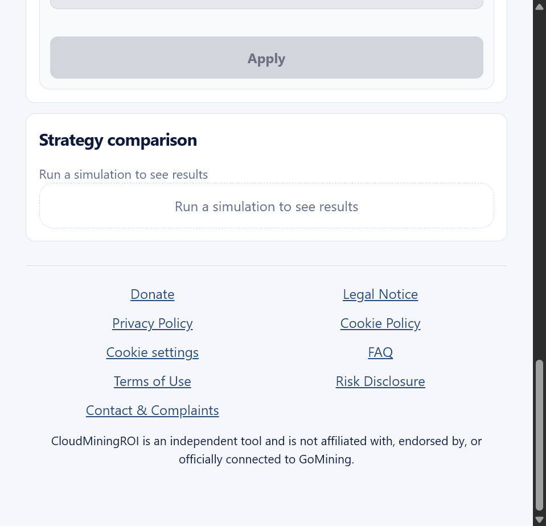Click the CloudMiningROI word in the disclaimer

95,441
